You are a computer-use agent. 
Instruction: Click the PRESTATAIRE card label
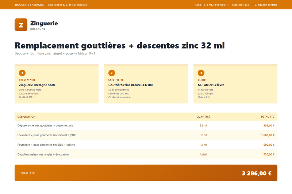(x=27, y=80)
